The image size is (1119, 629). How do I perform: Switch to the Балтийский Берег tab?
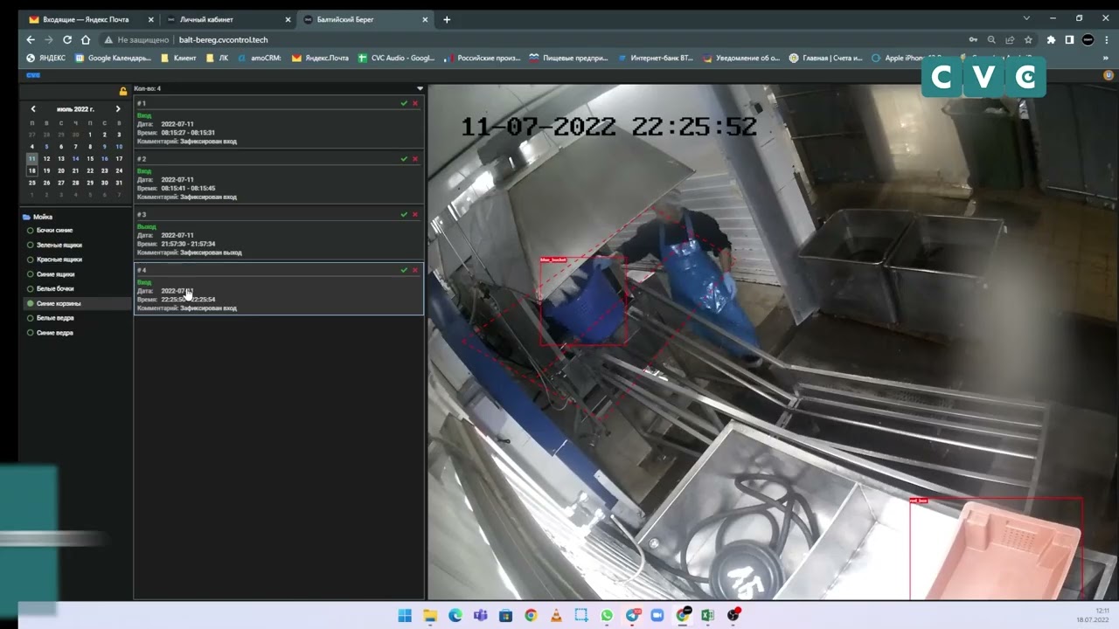click(365, 19)
